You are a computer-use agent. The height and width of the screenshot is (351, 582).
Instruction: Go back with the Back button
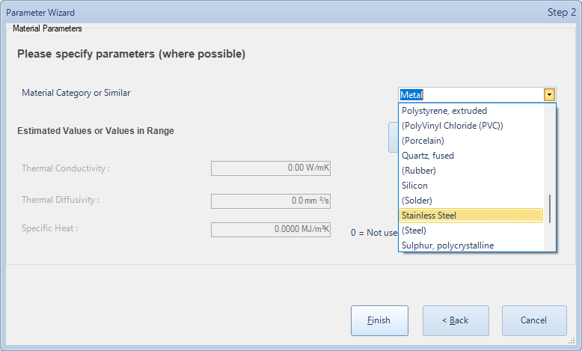click(x=456, y=320)
